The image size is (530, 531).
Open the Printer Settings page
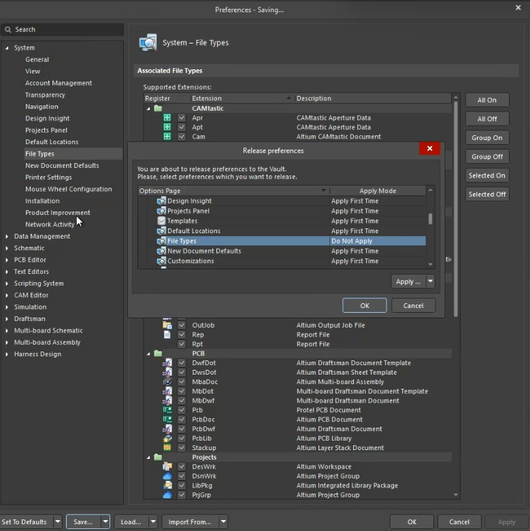tap(48, 177)
